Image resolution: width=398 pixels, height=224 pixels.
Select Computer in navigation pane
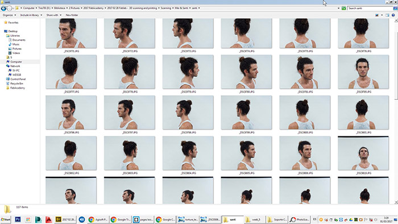click(x=16, y=61)
